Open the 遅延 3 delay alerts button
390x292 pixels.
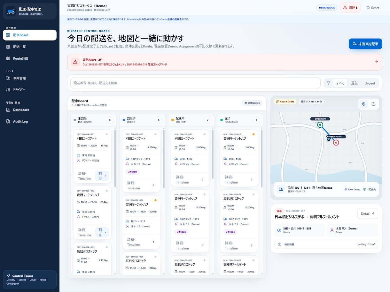[x=350, y=8]
